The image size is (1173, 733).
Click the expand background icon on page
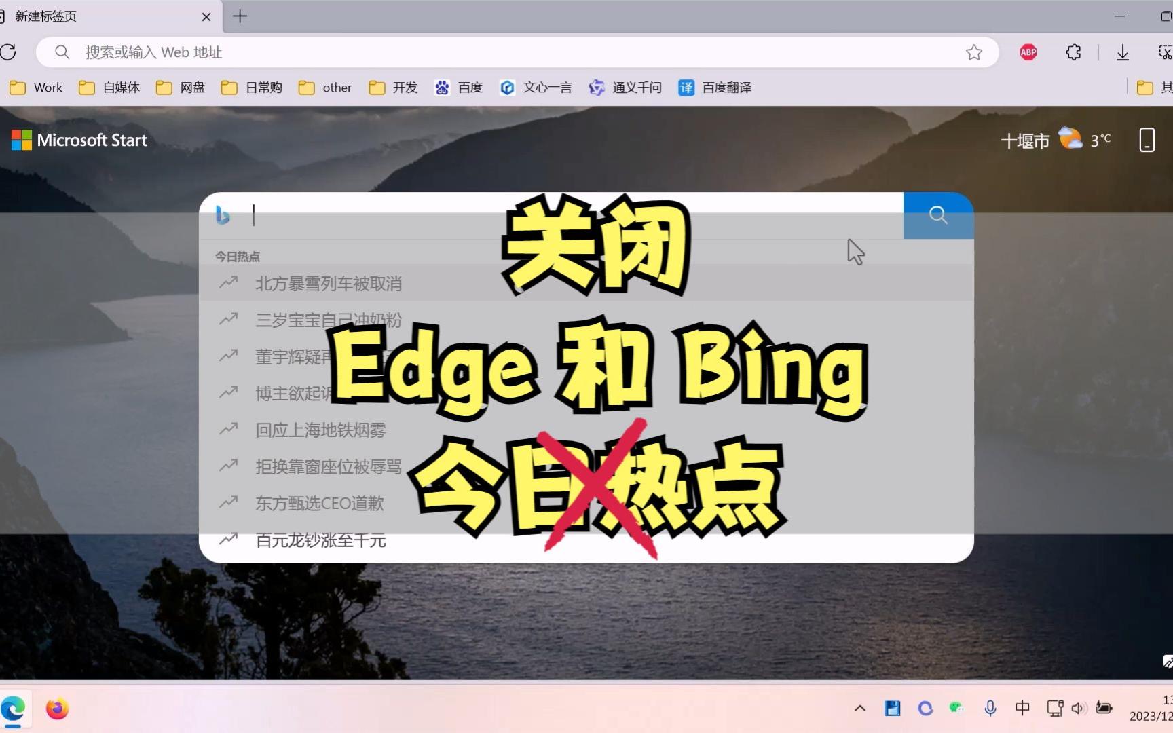click(x=1168, y=661)
